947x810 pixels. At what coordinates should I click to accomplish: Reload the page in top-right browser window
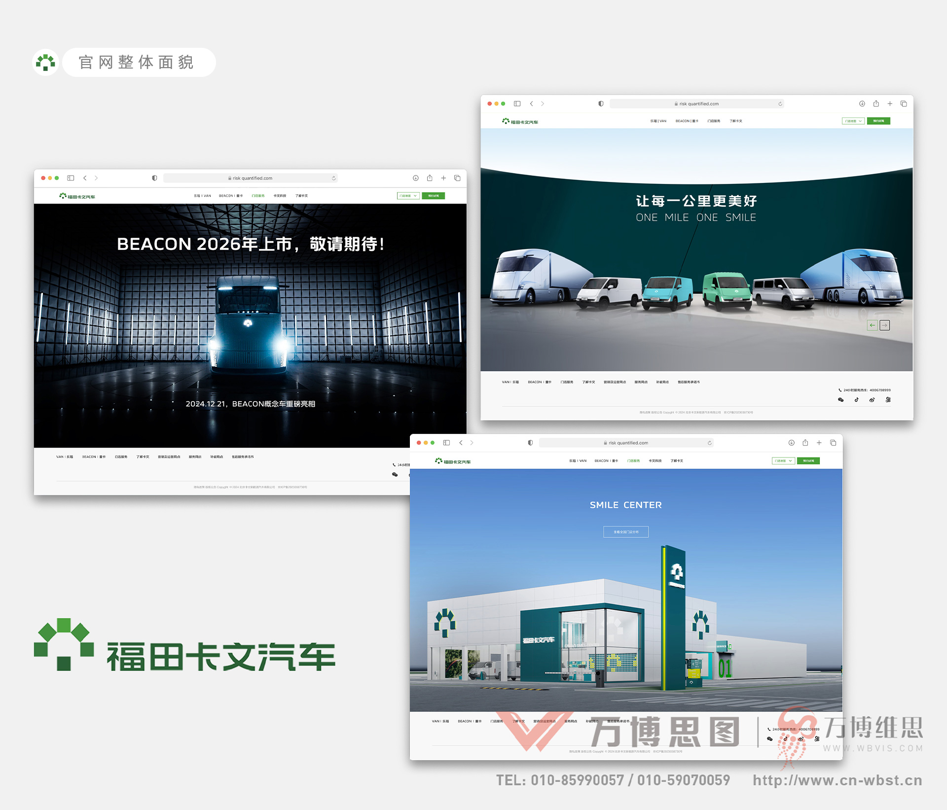pyautogui.click(x=780, y=104)
